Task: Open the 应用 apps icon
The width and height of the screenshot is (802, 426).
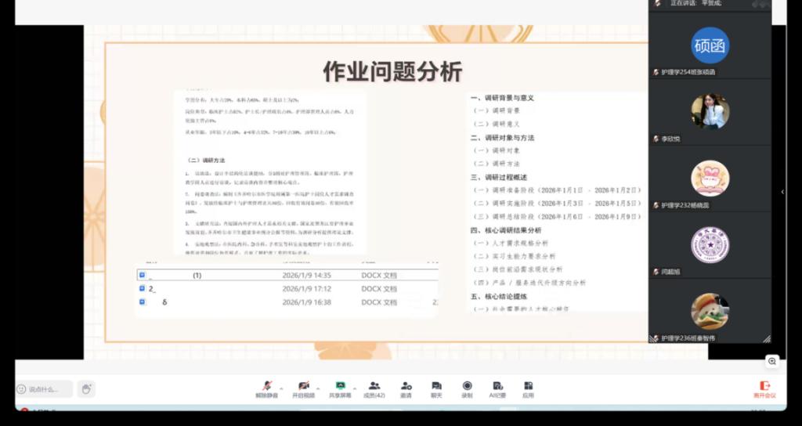Action: (528, 388)
